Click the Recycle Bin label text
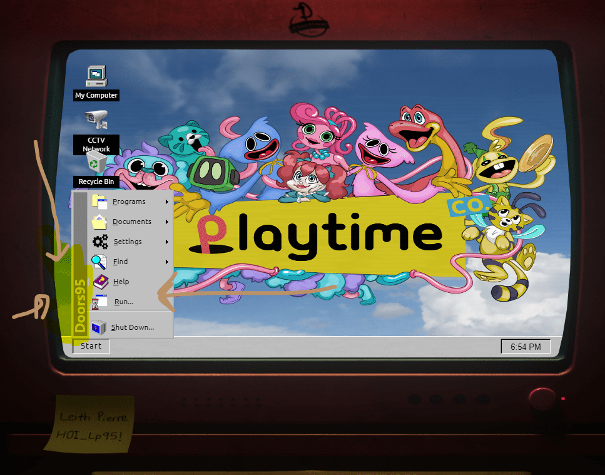This screenshot has height=475, width=605. pos(96,181)
